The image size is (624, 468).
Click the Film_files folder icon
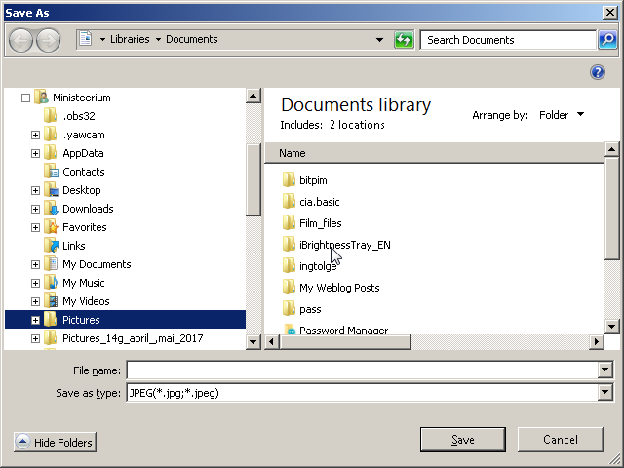coord(289,223)
